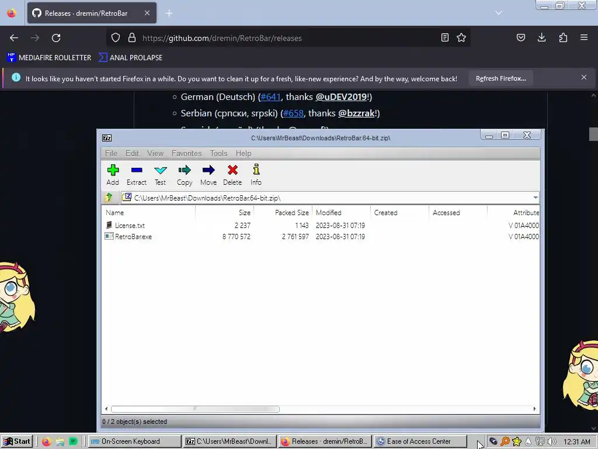Image resolution: width=598 pixels, height=449 pixels.
Task: Switch to Ease of Access Center taskbar button
Action: click(x=420, y=441)
